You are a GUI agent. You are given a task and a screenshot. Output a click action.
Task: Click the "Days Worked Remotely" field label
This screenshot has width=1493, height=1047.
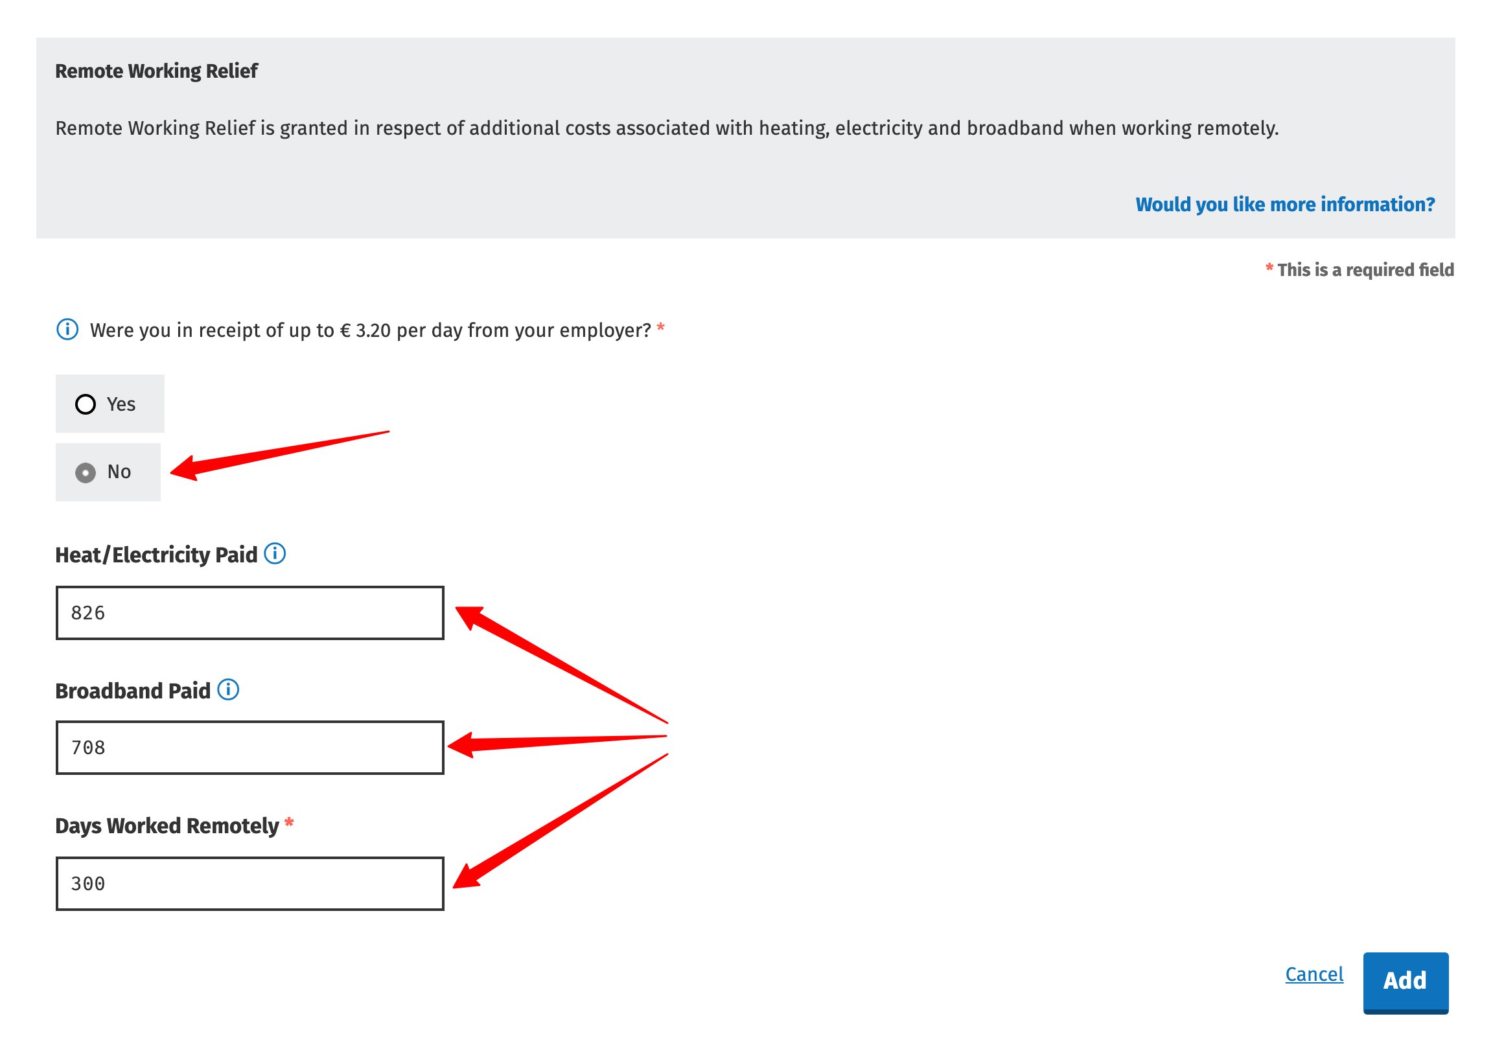tap(167, 826)
